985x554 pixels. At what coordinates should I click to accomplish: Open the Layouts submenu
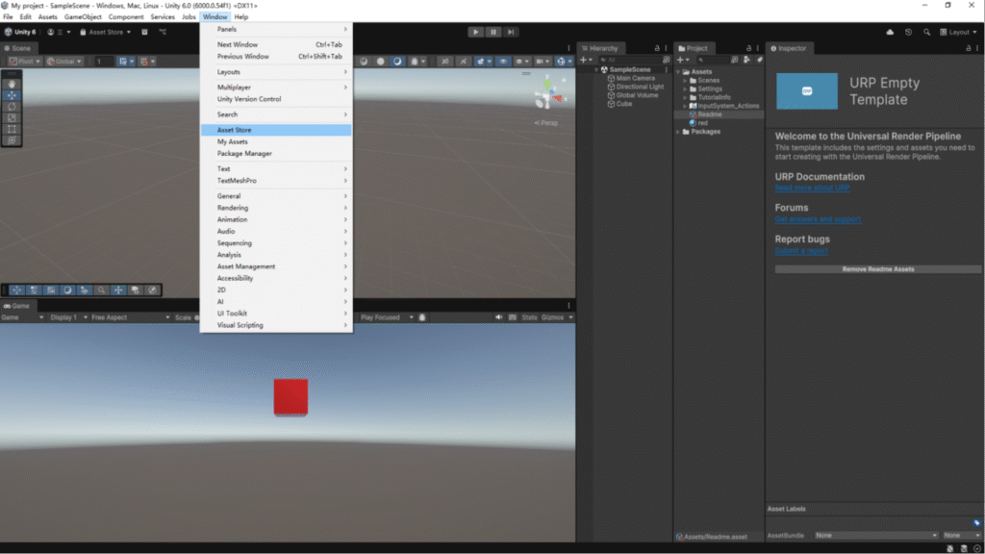276,72
